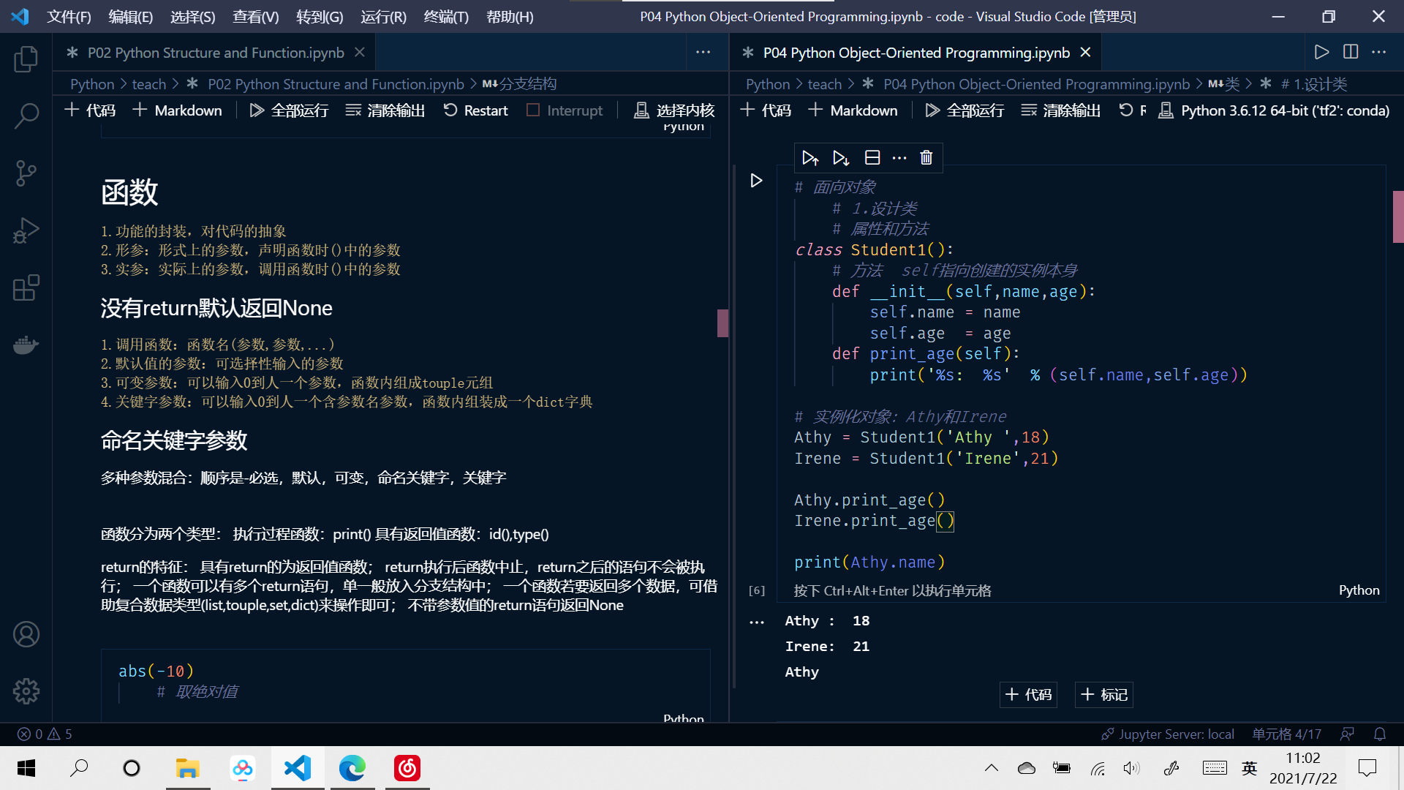Click the 清除输出 button in right notebook
Image resolution: width=1404 pixels, height=790 pixels.
tap(1061, 110)
